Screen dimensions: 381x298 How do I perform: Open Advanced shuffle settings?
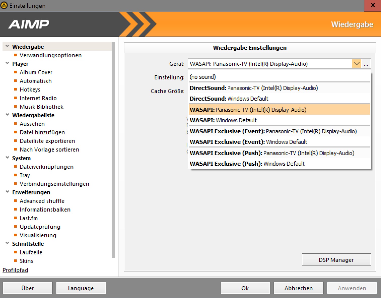(42, 201)
